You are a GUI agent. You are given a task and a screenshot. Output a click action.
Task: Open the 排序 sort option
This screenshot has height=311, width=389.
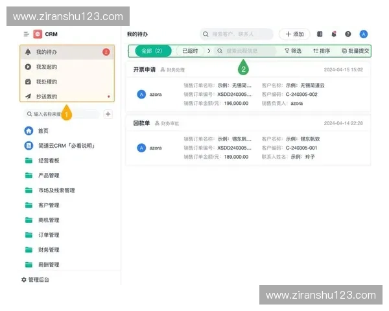coord(322,51)
